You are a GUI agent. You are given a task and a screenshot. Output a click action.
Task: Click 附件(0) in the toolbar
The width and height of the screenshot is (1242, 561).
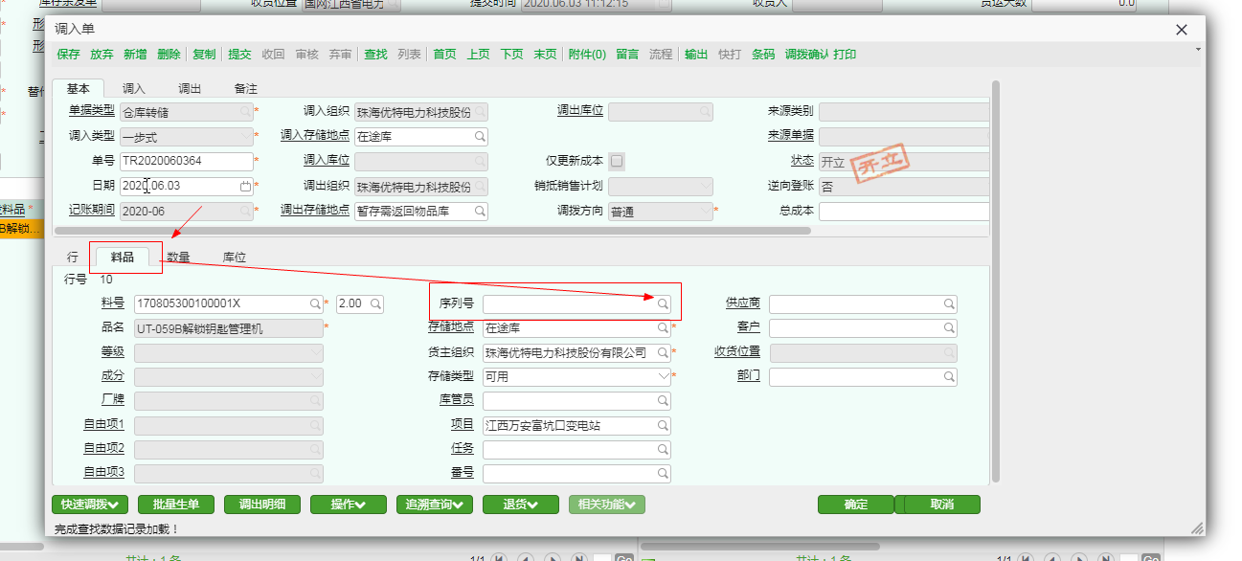pos(587,55)
